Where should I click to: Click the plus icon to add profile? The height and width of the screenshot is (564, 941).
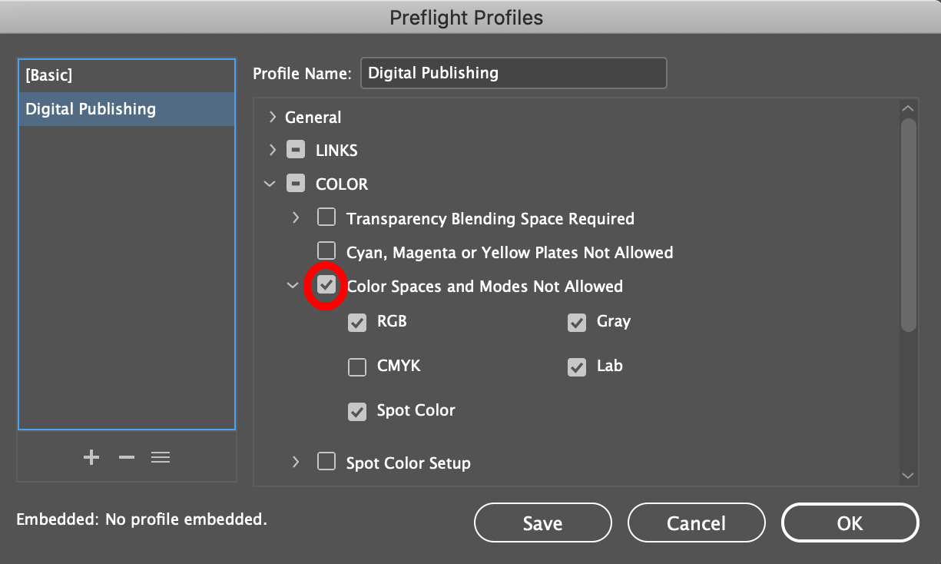[91, 457]
